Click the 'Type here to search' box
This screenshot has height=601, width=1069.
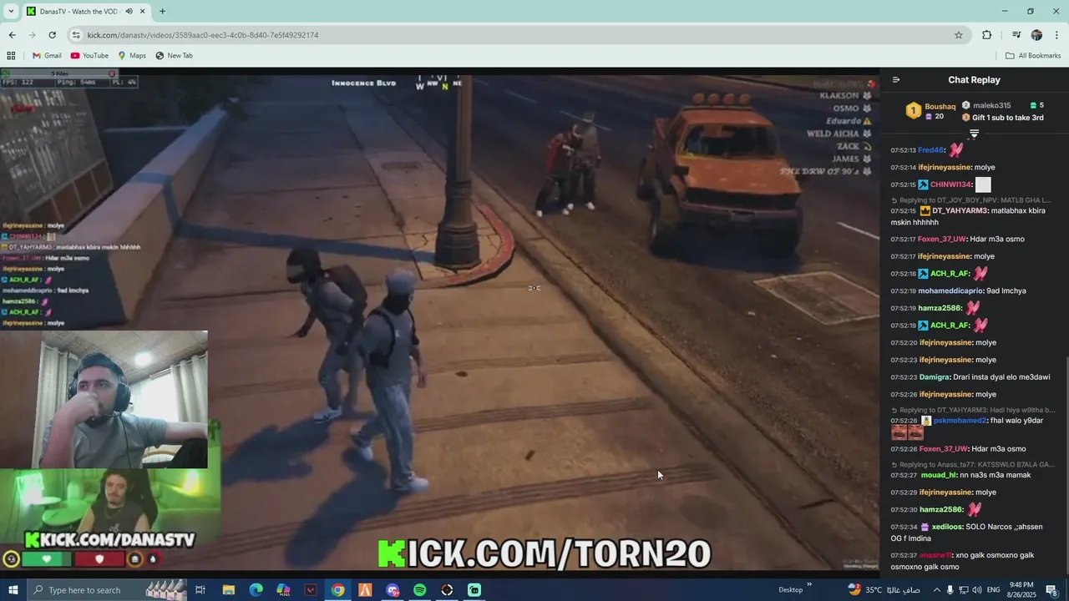pos(109,590)
